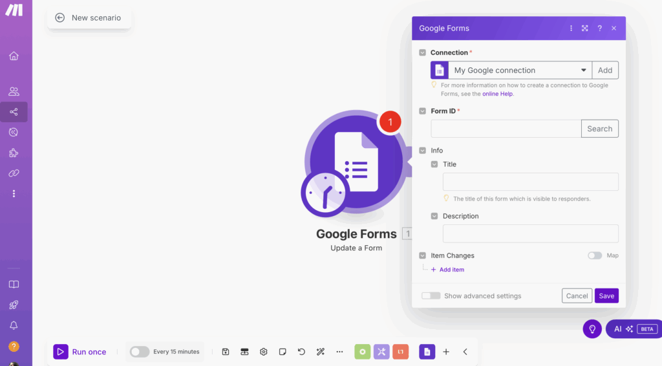This screenshot has height=366, width=662.
Task: Click the Undo arrow in bottom toolbar
Action: click(301, 352)
